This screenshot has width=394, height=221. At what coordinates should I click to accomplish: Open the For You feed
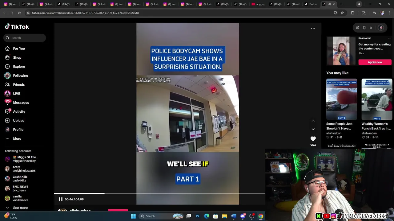click(x=19, y=48)
